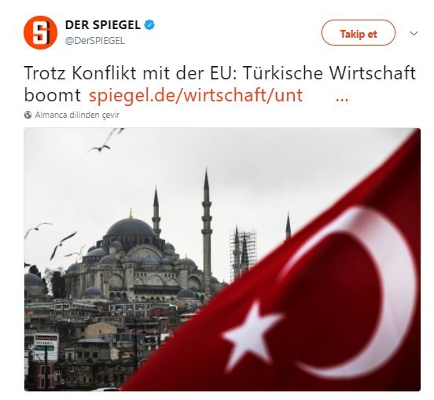This screenshot has height=400, width=434.
Task: Click the seagull at the photo's top
Action: click(105, 141)
